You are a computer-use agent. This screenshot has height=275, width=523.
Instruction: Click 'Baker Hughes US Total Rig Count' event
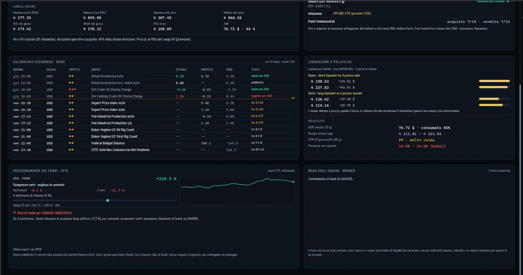pos(114,136)
